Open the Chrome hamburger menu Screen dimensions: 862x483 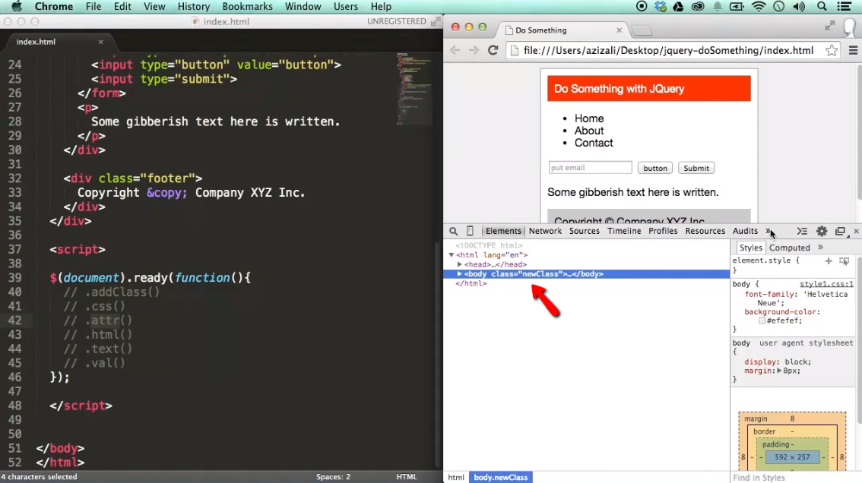pyautogui.click(x=853, y=51)
